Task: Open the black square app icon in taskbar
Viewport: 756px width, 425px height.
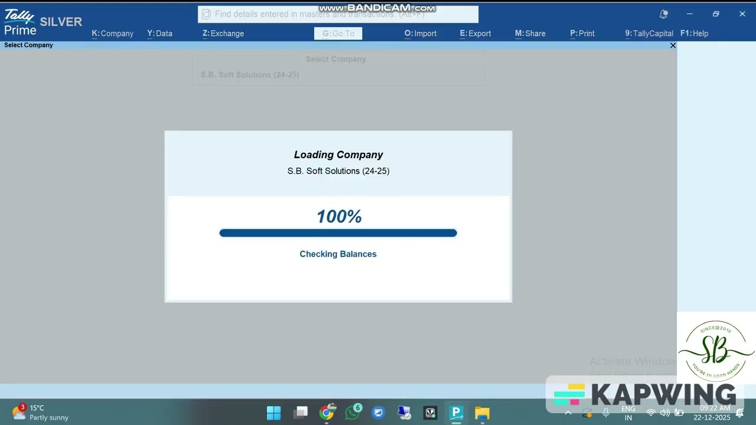Action: [431, 413]
